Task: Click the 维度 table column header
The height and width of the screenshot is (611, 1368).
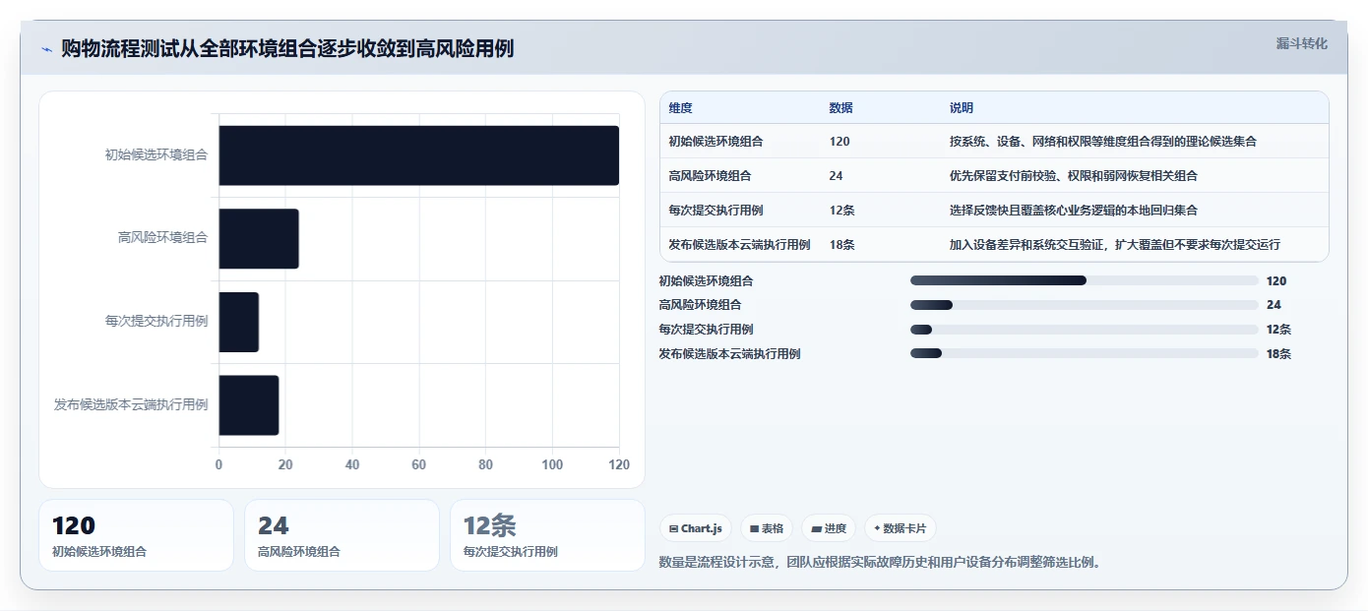Action: pos(680,108)
